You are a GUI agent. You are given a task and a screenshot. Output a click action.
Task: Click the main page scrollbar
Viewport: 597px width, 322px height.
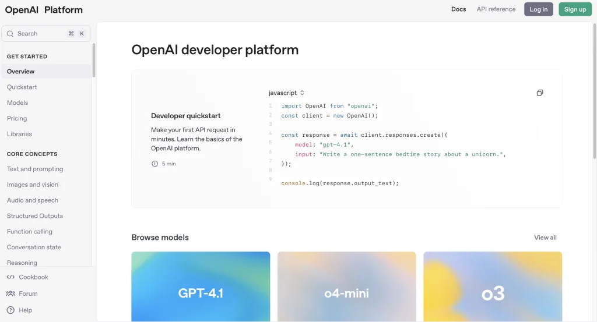pyautogui.click(x=594, y=91)
